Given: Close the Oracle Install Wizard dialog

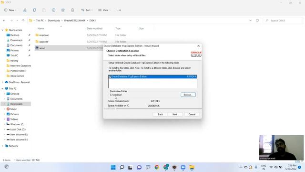Looking at the screenshot, I should click(198, 46).
